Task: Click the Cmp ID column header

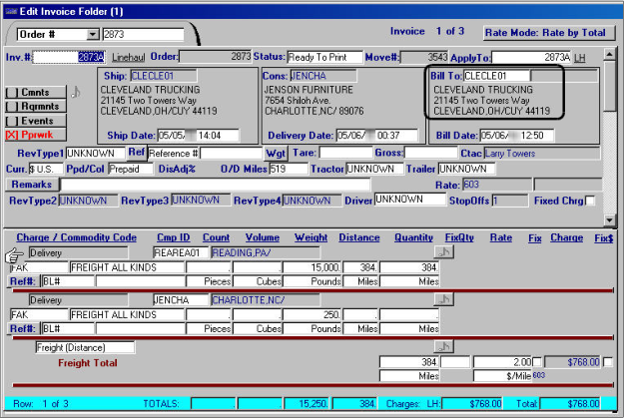Action: (x=174, y=237)
